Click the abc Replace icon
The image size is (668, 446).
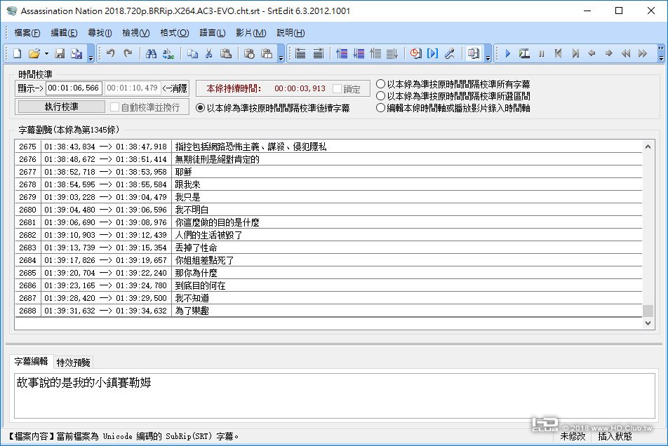168,53
